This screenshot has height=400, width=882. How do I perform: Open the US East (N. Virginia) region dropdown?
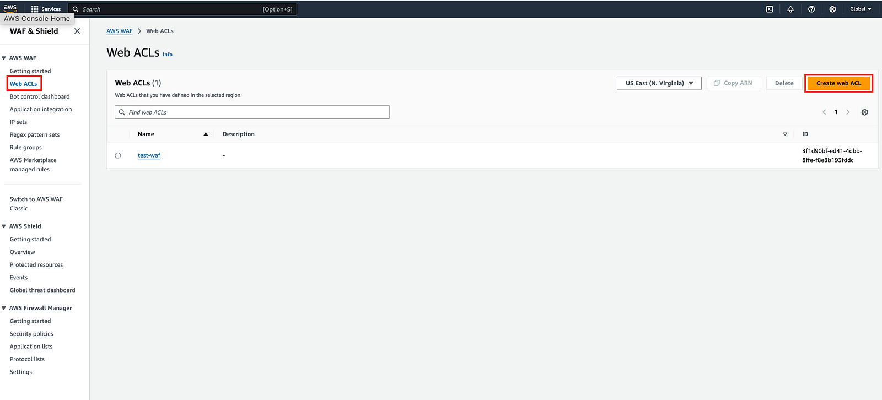pos(659,83)
